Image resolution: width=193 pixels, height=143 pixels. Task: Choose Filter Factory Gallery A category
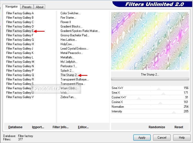pos(20,13)
